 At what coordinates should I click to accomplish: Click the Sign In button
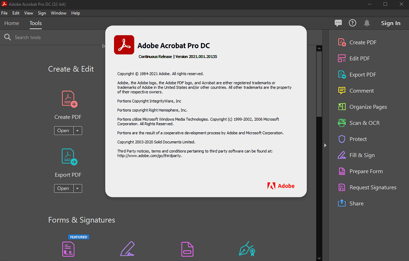click(x=390, y=23)
